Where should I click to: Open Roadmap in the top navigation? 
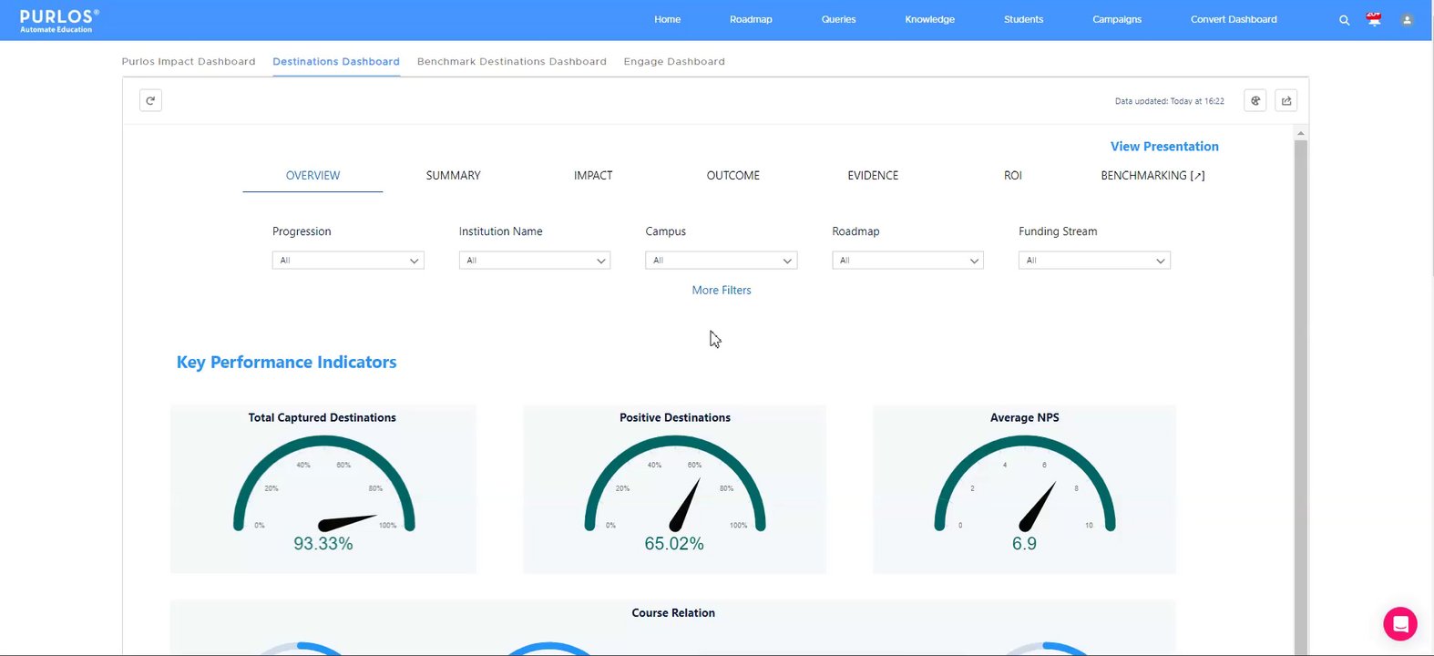tap(751, 19)
